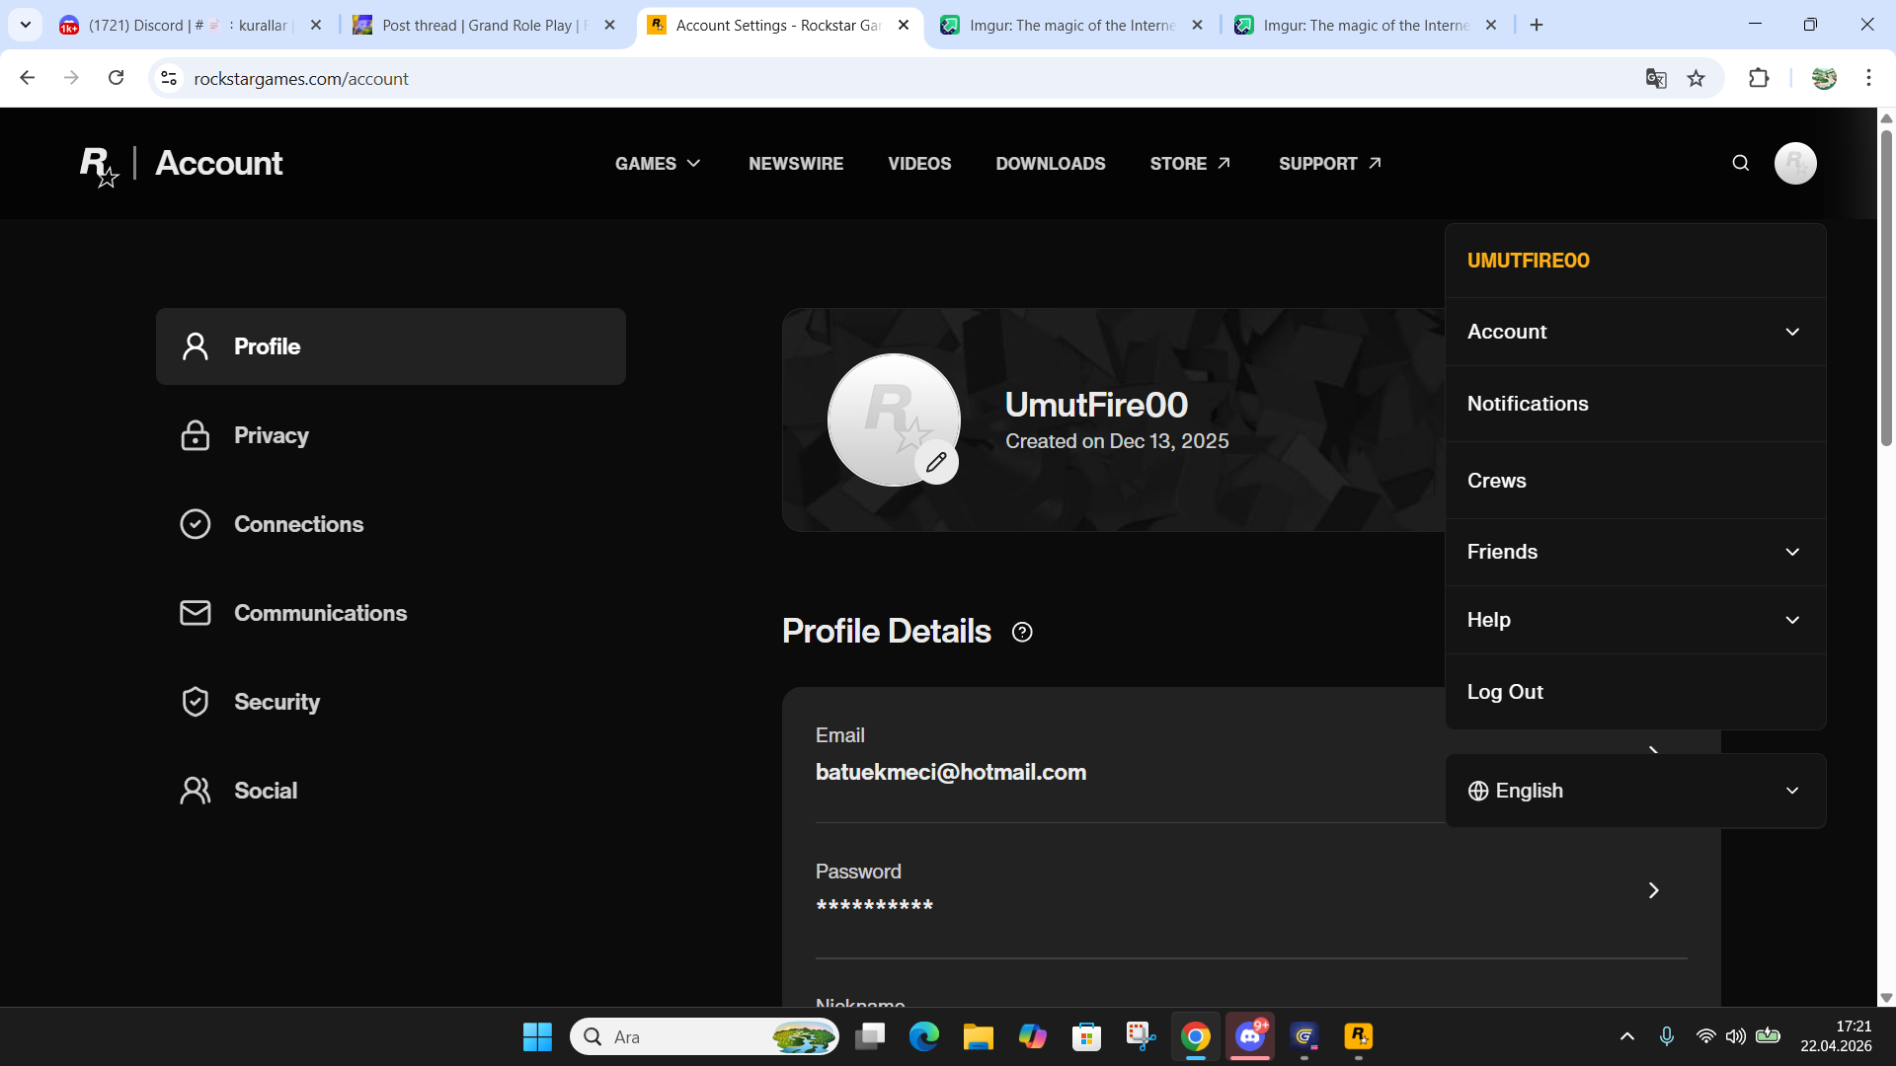Bookmark this page with the star icon
This screenshot has width=1896, height=1066.
(1696, 78)
